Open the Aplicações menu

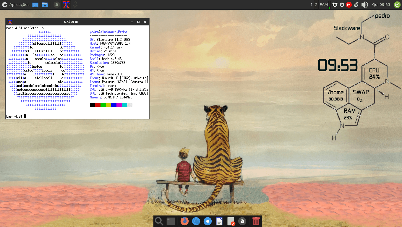coord(16,4)
